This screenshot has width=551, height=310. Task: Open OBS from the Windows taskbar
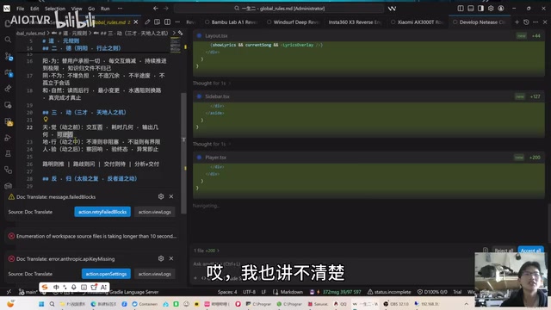click(x=396, y=304)
